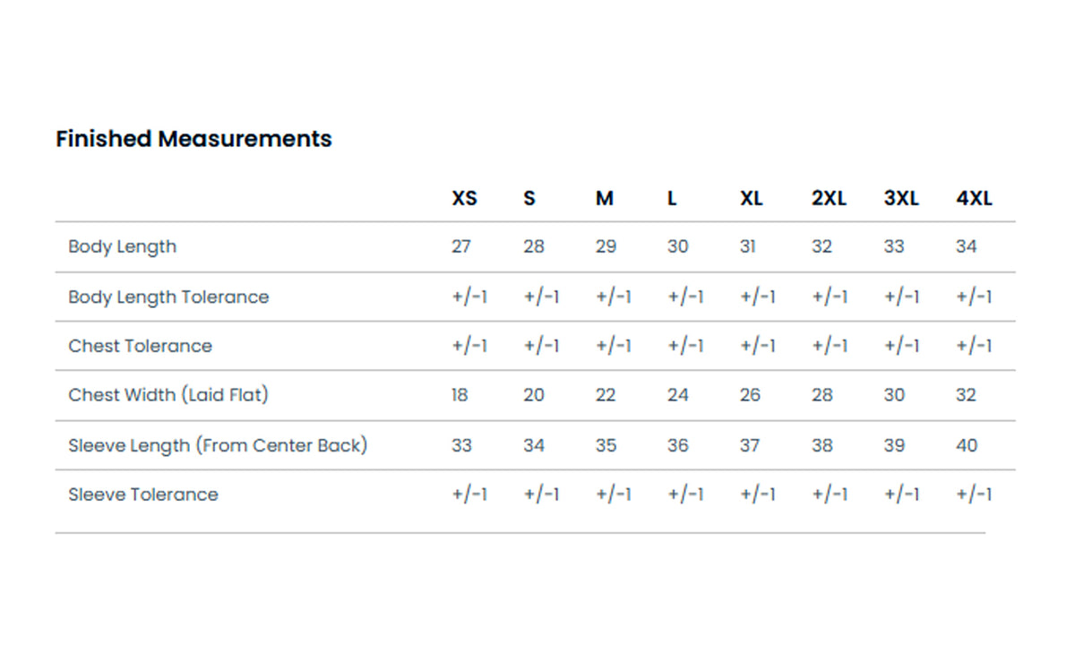This screenshot has width=1075, height=645.
Task: Click the Chest Tolerance row label
Action: click(x=141, y=346)
